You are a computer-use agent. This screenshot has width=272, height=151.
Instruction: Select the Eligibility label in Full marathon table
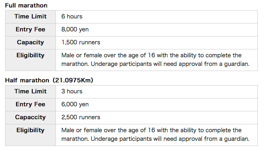tap(30, 55)
